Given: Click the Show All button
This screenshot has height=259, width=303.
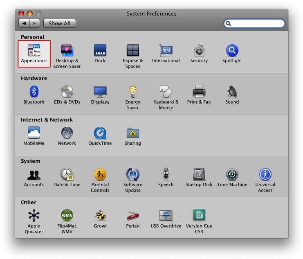Looking at the screenshot, I should click(60, 23).
